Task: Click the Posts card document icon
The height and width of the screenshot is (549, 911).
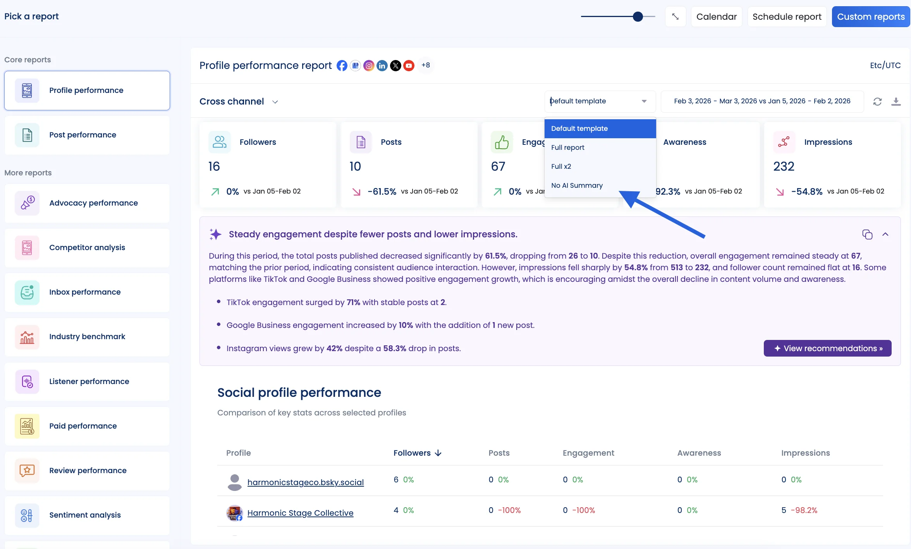Action: [361, 142]
